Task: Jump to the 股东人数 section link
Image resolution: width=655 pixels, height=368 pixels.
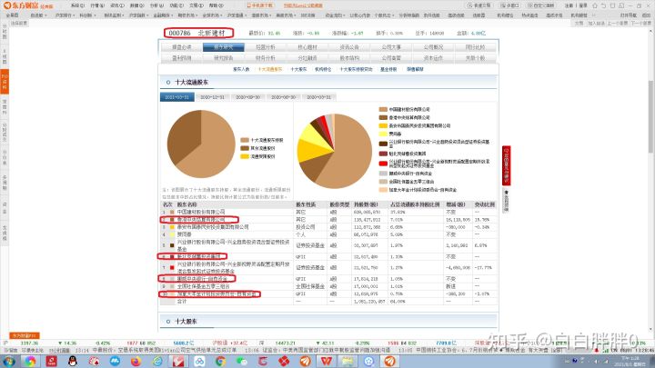Action: pyautogui.click(x=241, y=69)
